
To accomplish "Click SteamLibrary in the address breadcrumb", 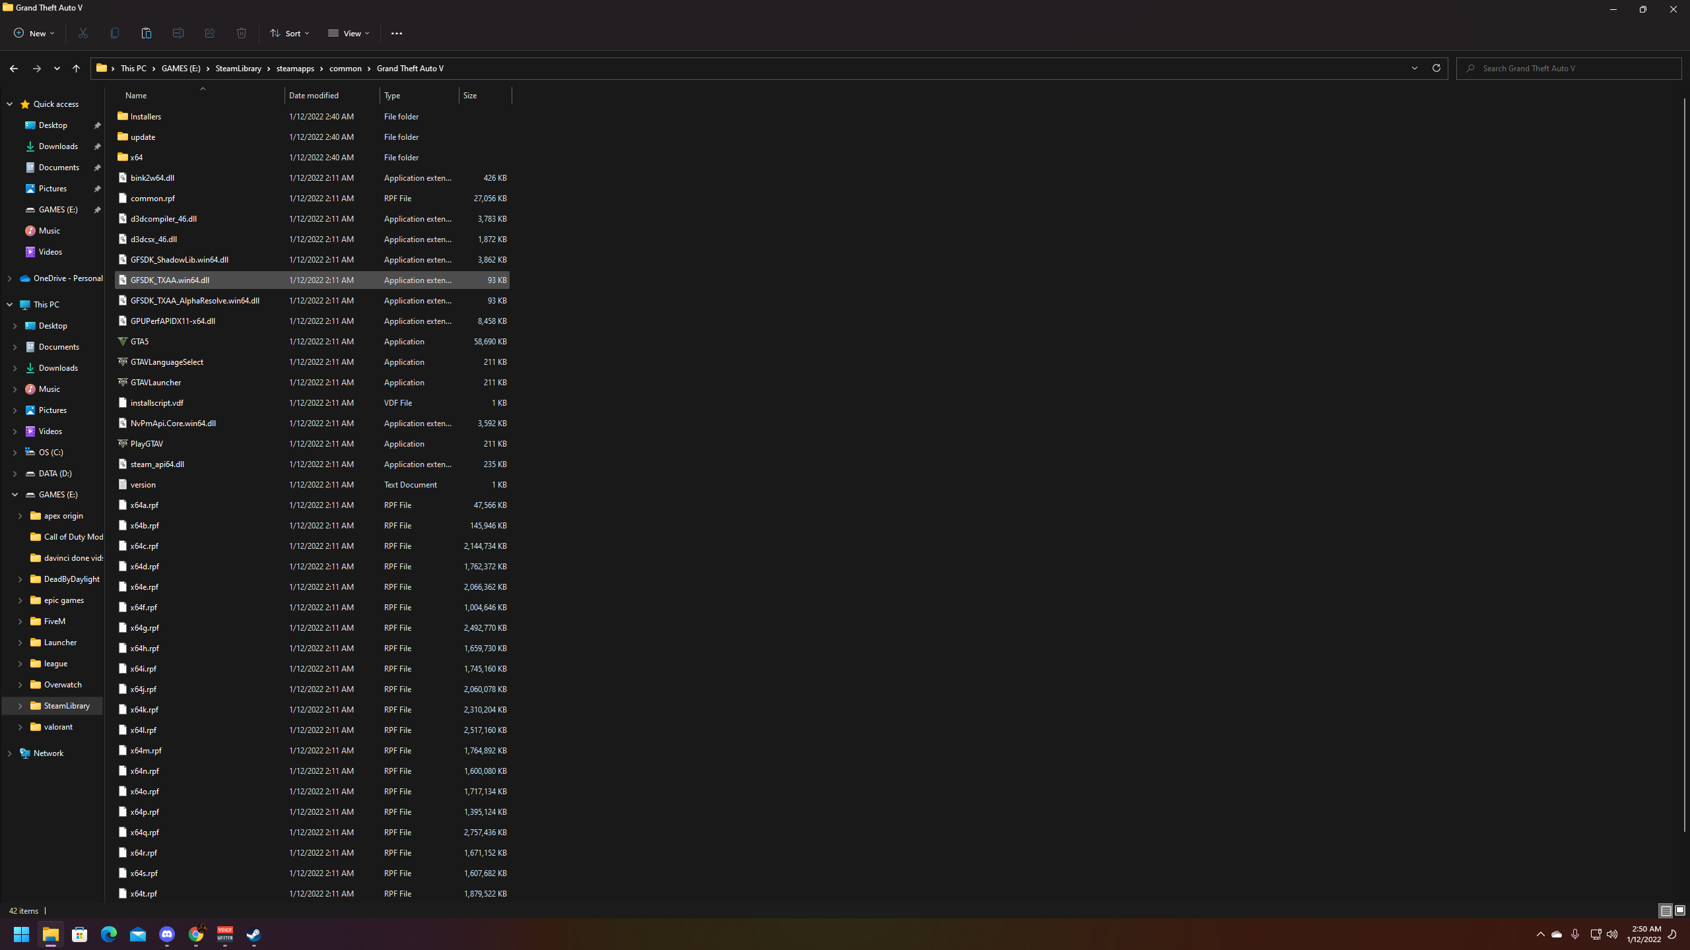I will click(x=238, y=69).
